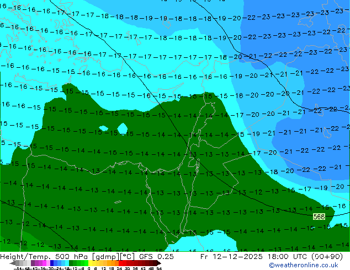The width and height of the screenshot is (350, 270).
Task: Select the "Height/Temp. 500 hPa" title text
Action: click(x=45, y=256)
